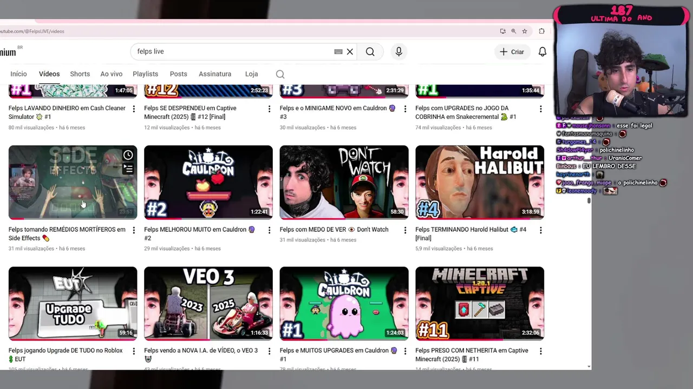This screenshot has height=389, width=693.
Task: Play the pink ghost Cauldron #1 thumbnail
Action: (x=344, y=303)
